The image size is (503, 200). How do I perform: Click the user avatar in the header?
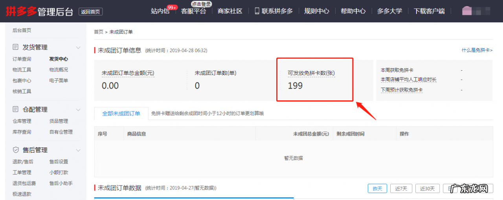(x=467, y=11)
